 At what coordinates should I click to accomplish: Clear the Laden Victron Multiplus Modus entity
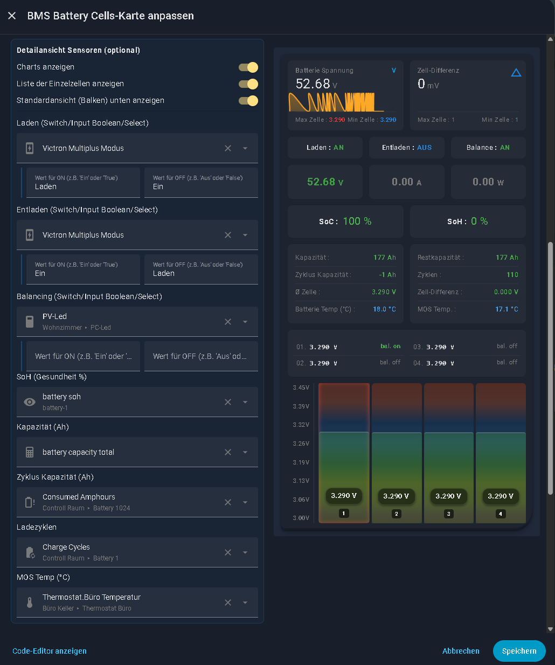[x=228, y=148]
